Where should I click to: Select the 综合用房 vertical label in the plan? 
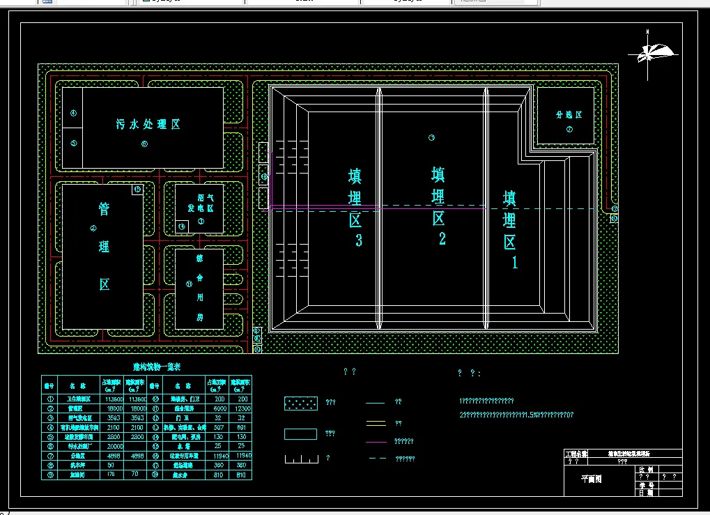[x=200, y=288]
